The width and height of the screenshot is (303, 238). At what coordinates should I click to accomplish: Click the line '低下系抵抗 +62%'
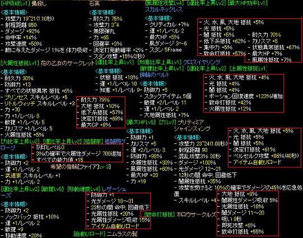point(225,41)
